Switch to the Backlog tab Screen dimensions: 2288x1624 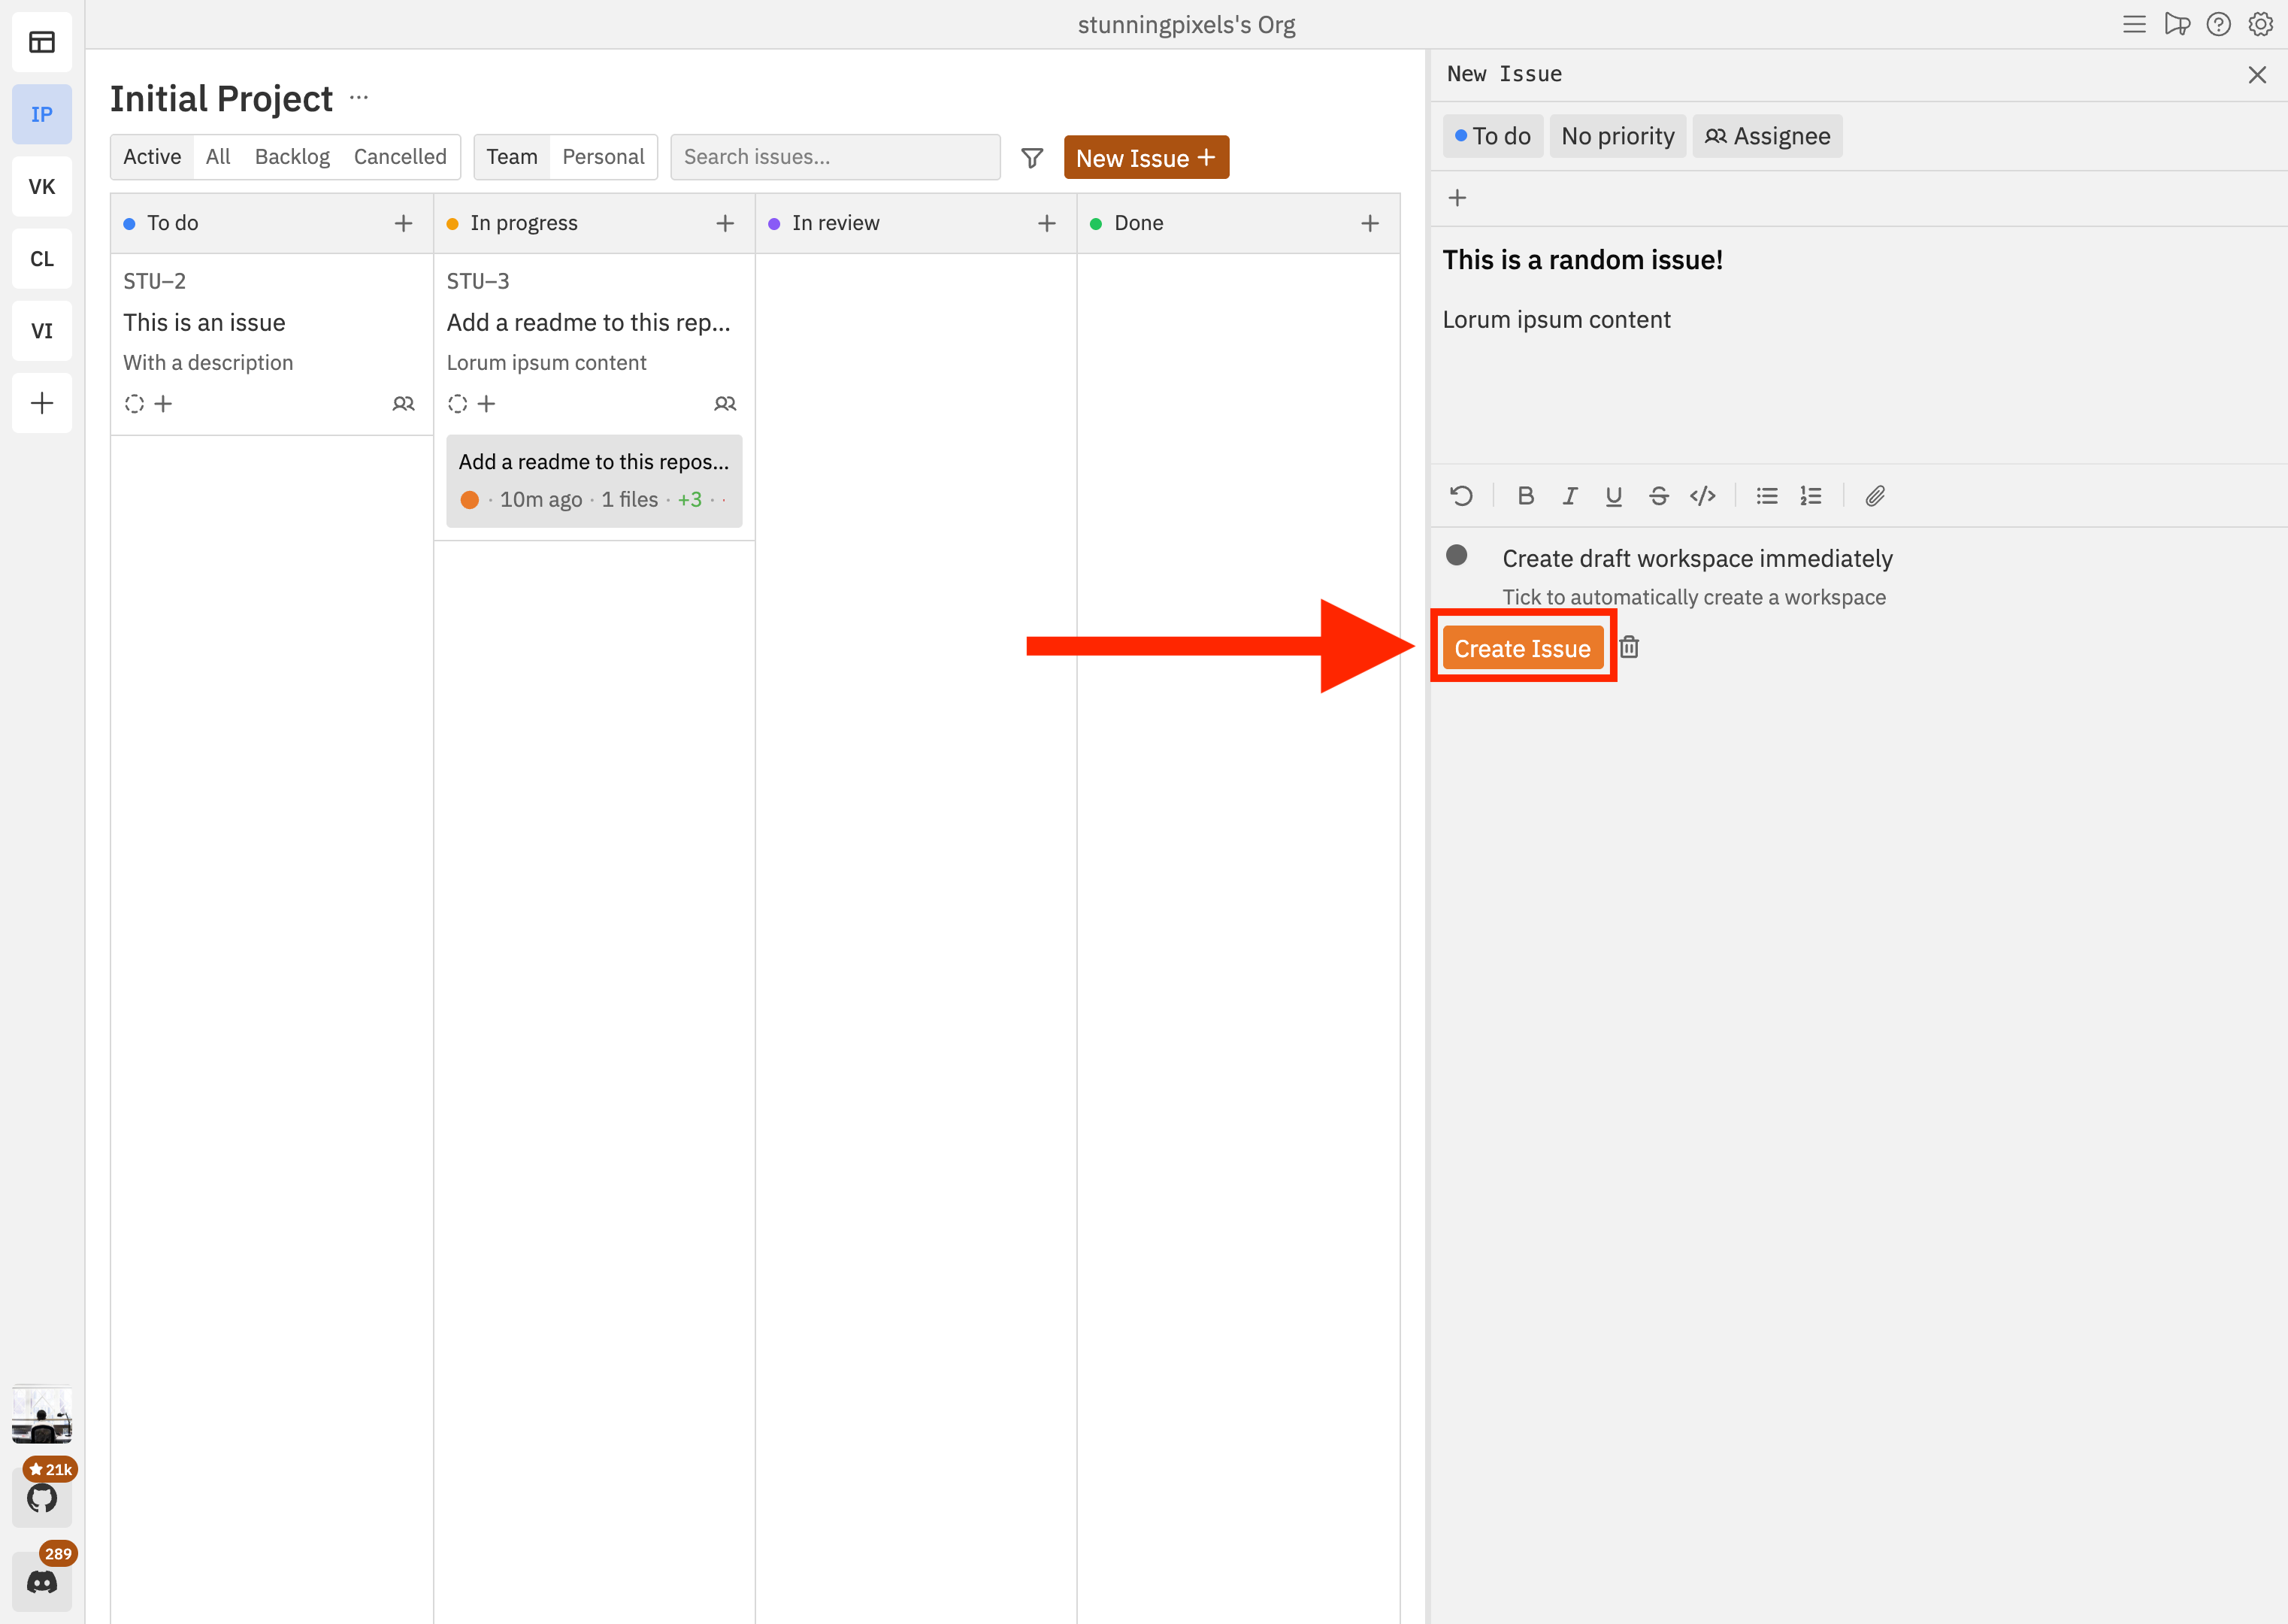click(292, 156)
